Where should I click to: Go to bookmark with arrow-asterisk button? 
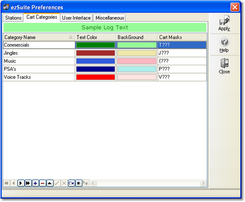coord(86,184)
